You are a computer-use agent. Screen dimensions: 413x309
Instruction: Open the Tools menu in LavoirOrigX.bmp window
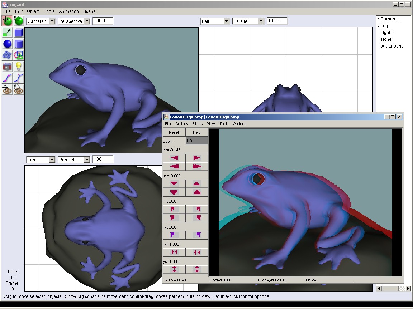[x=224, y=124]
